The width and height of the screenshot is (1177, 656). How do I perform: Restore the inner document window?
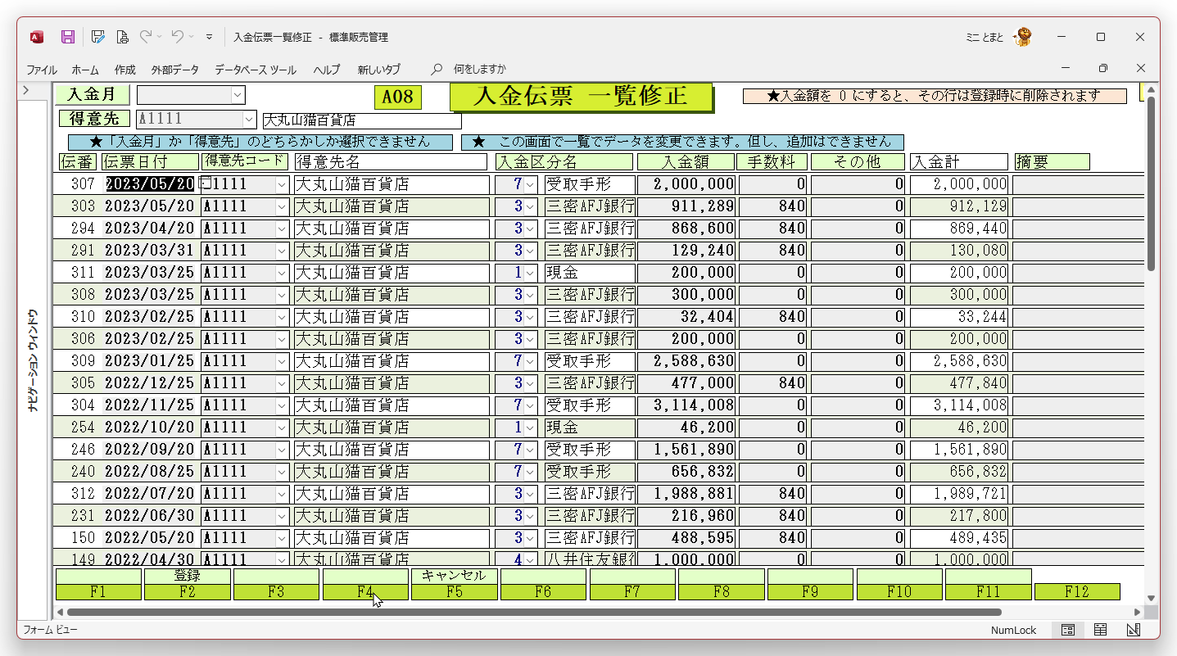click(1103, 69)
